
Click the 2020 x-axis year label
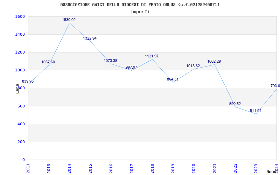(194, 168)
